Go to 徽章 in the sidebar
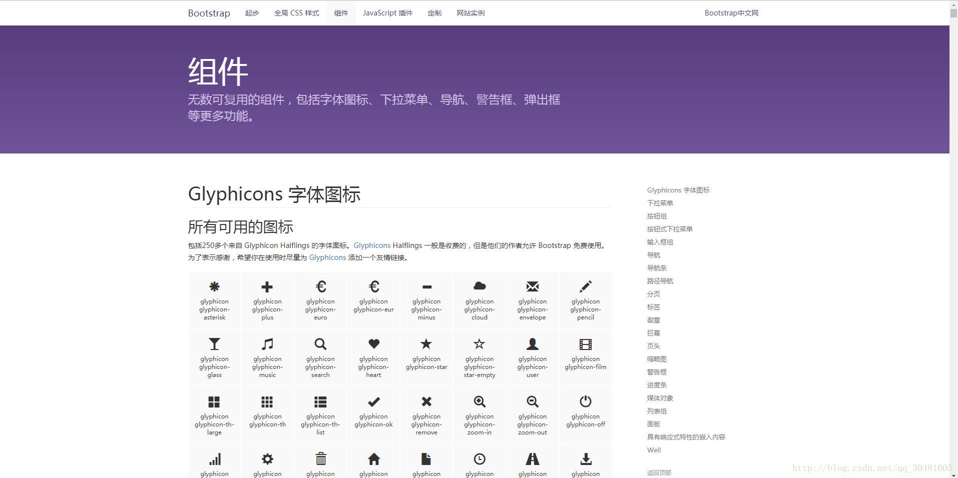Screen dimensions: 958x478 point(654,320)
